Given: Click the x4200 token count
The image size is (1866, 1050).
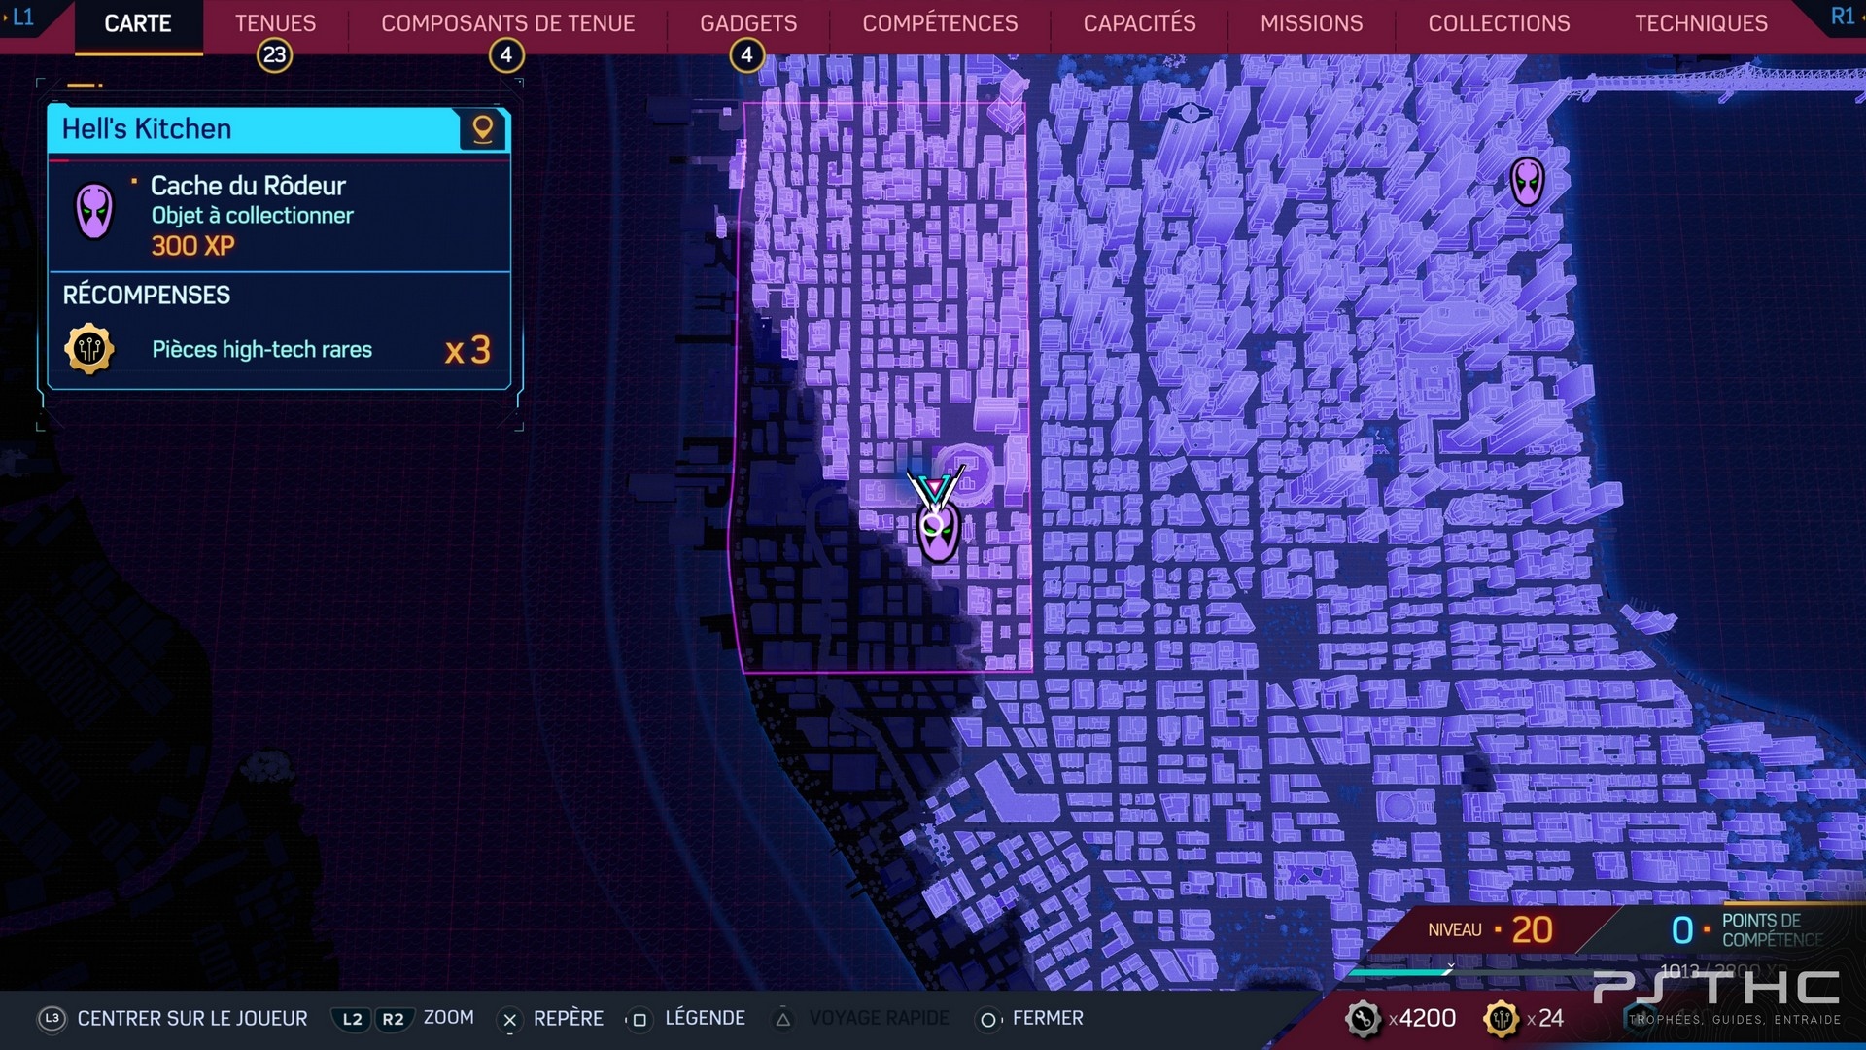Looking at the screenshot, I should [x=1422, y=1018].
